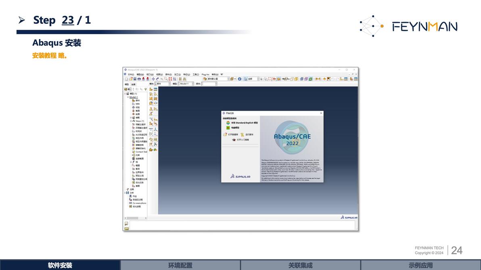The image size is (481, 270).
Task: Click the Cycle views up-down arrows icon
Action: (x=175, y=79)
